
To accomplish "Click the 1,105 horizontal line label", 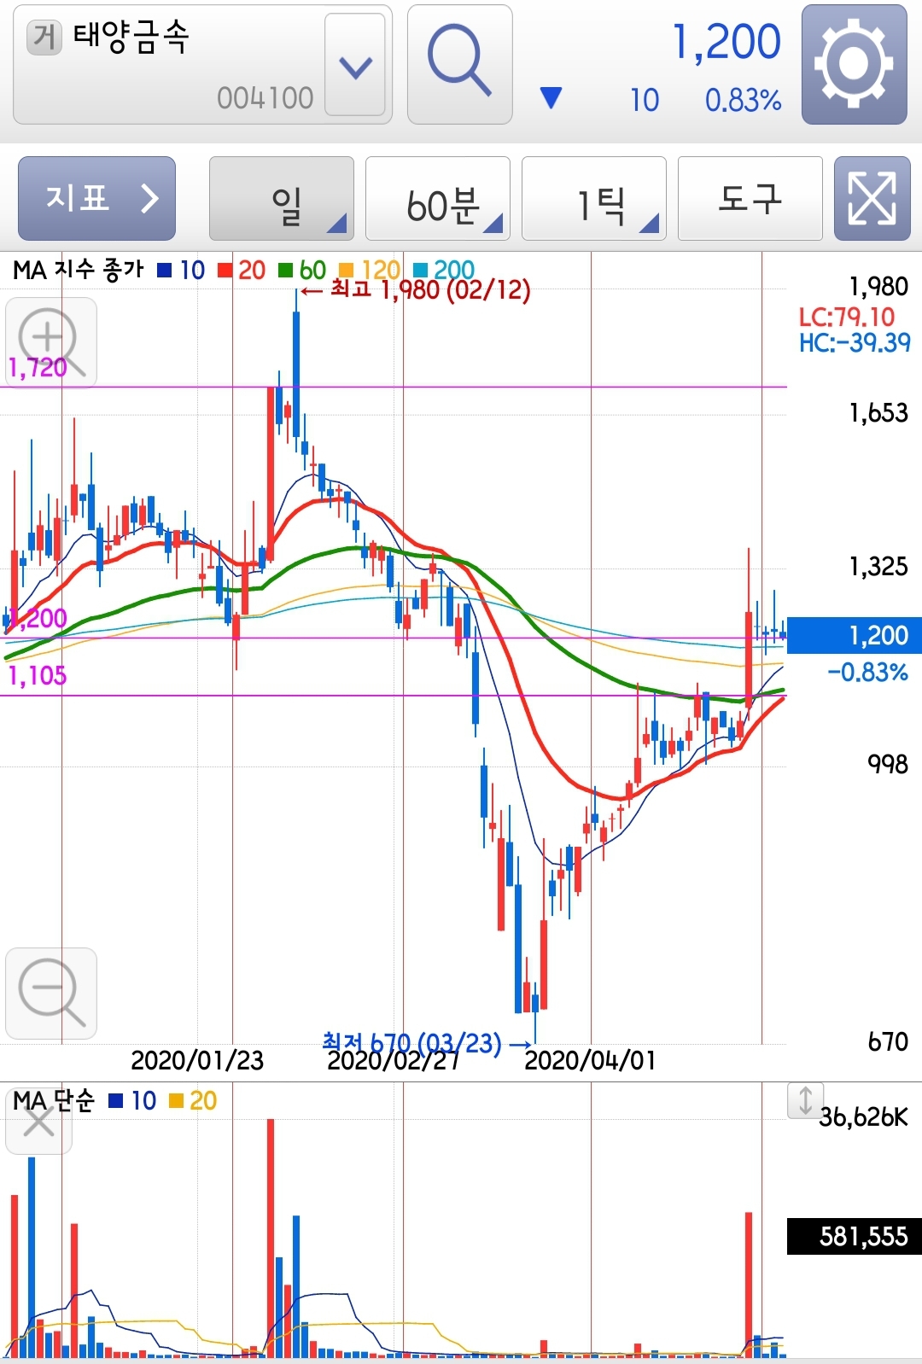I will point(37,676).
